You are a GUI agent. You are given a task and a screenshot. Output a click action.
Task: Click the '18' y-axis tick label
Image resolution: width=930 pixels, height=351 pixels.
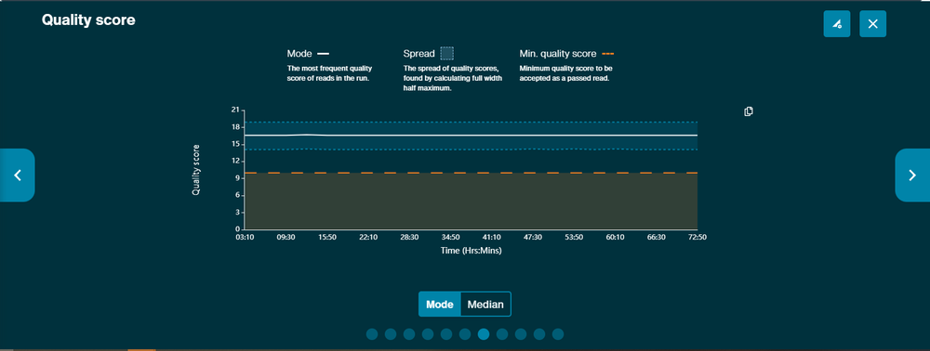tap(235, 127)
